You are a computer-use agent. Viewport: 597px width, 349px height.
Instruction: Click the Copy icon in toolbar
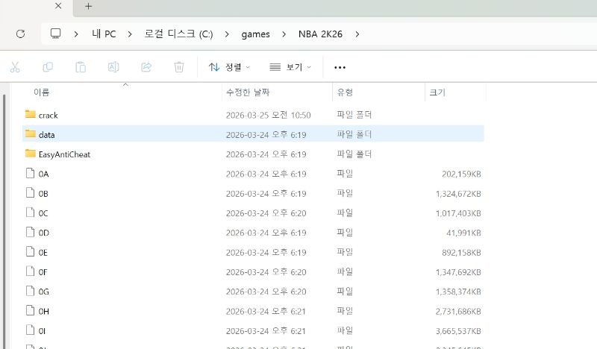pyautogui.click(x=48, y=67)
